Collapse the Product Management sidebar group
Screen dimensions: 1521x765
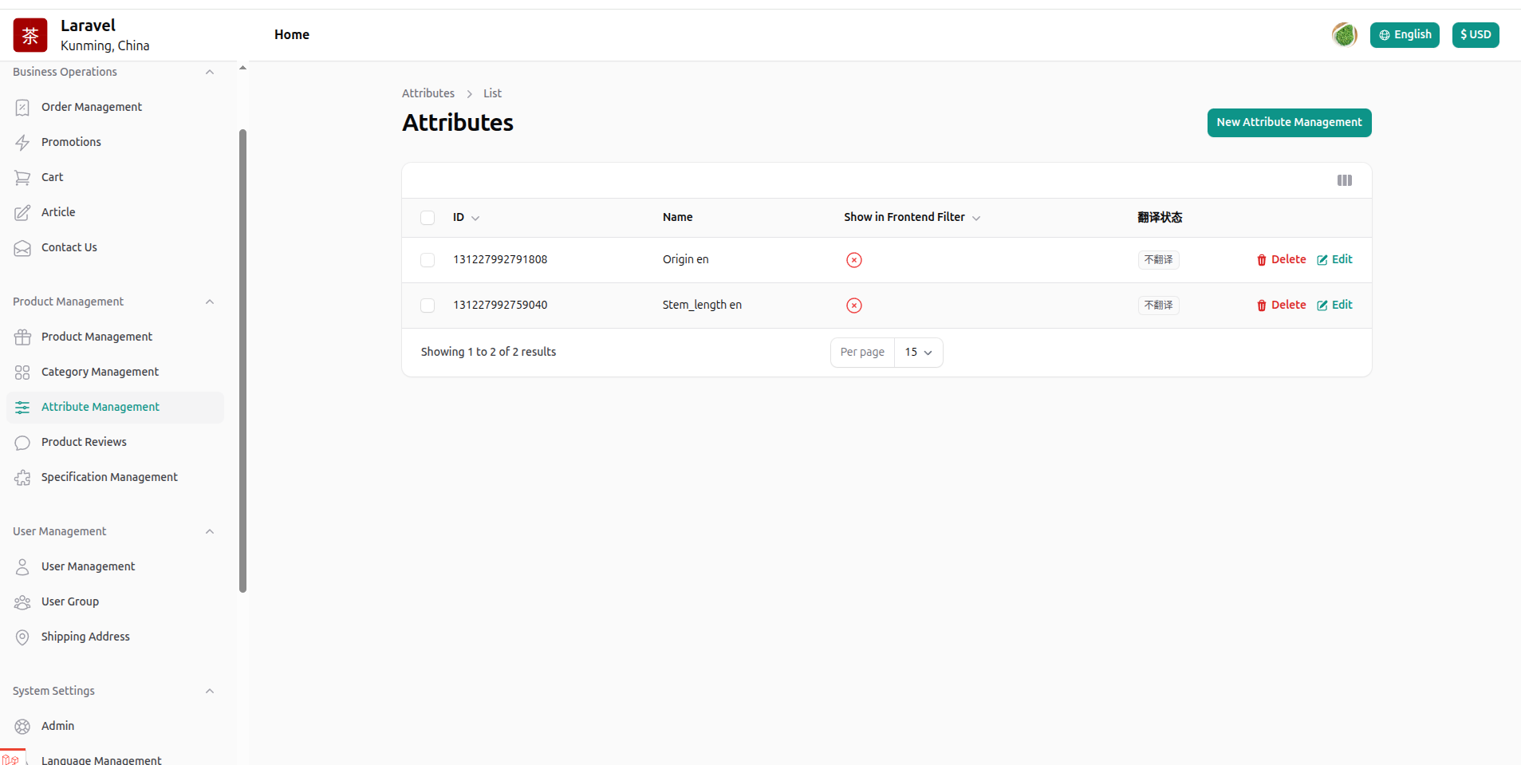click(x=210, y=302)
